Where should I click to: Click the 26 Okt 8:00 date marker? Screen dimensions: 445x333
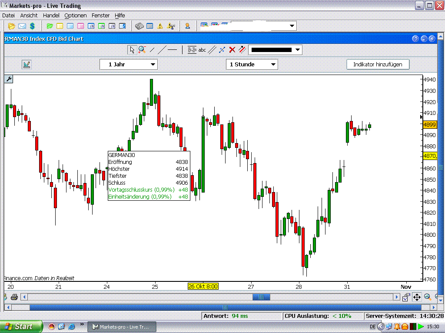tap(203, 286)
